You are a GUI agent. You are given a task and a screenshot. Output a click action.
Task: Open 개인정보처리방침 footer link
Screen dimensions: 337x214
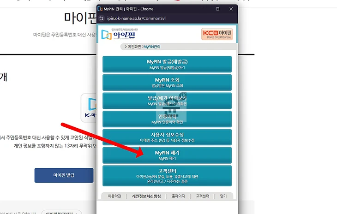[146, 196]
